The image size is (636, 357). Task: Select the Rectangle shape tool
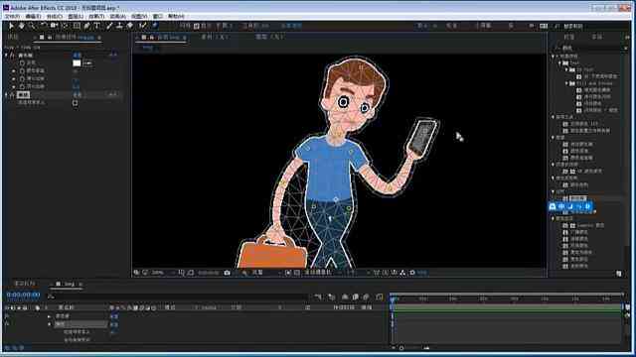[x=77, y=26]
